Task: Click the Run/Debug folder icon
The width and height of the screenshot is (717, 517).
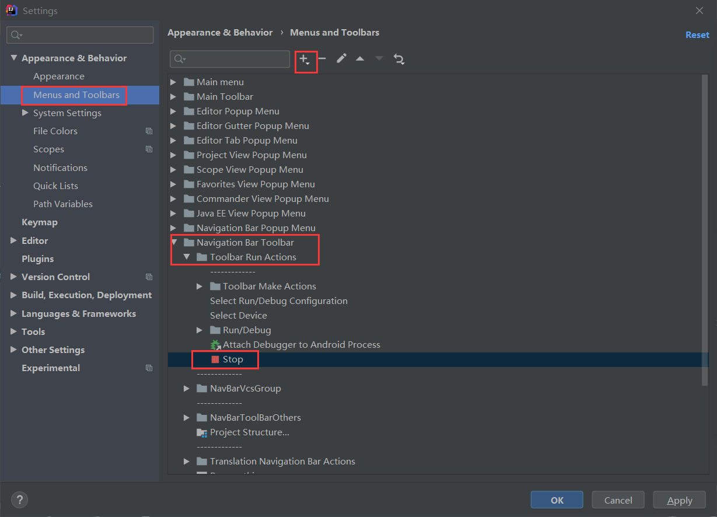Action: [x=215, y=330]
